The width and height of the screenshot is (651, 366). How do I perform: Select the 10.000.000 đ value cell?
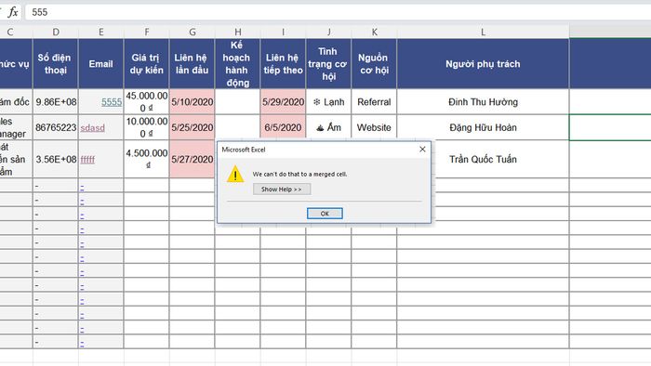point(147,127)
